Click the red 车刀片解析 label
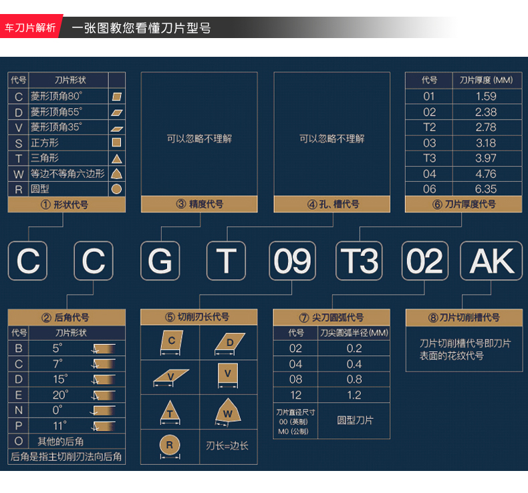Screen dimensions: 528x493 (30, 26)
